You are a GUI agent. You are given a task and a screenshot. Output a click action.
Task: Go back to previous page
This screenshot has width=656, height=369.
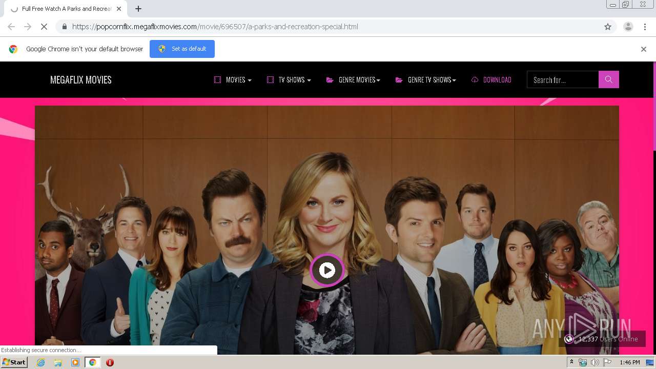coord(11,27)
